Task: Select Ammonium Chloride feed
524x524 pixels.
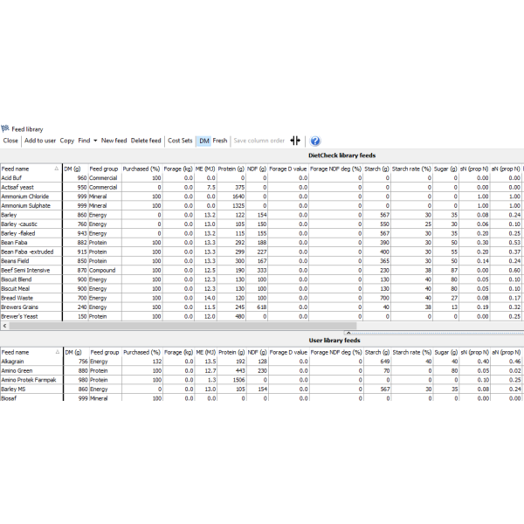Action: [25, 196]
